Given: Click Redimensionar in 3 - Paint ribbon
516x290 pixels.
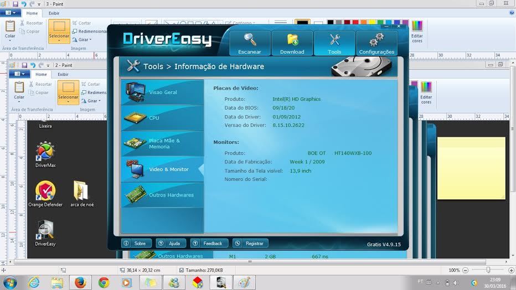Looking at the screenshot, I should click(x=90, y=31).
